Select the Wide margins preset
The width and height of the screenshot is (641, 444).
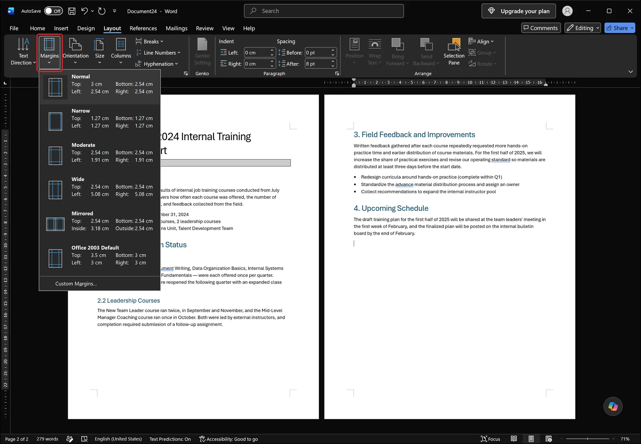tap(100, 190)
